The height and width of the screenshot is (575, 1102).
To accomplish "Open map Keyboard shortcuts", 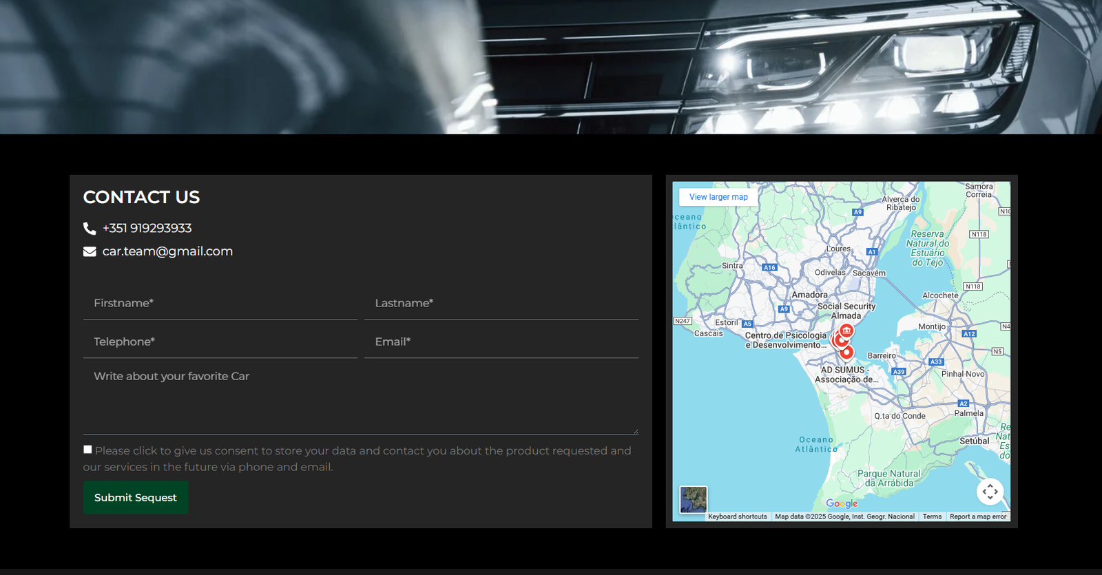I will [x=737, y=516].
